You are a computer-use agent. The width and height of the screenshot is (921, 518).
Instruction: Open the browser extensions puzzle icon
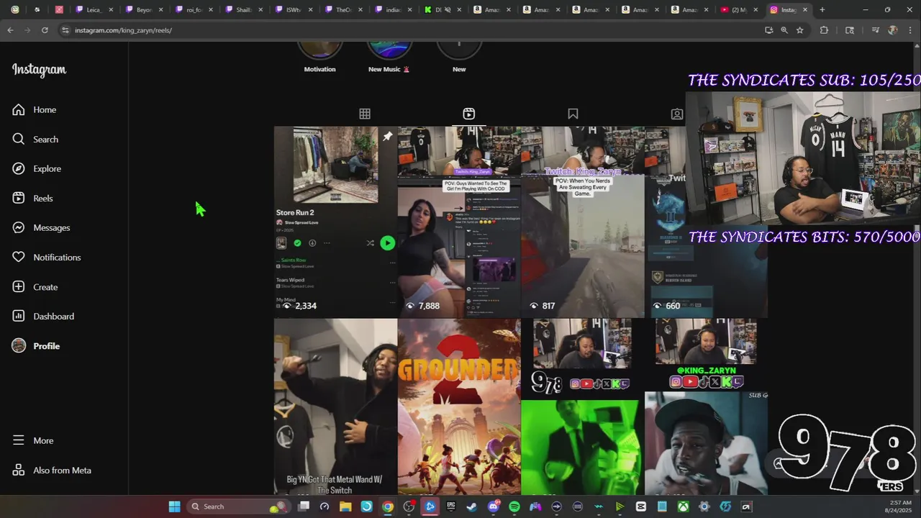pos(825,30)
